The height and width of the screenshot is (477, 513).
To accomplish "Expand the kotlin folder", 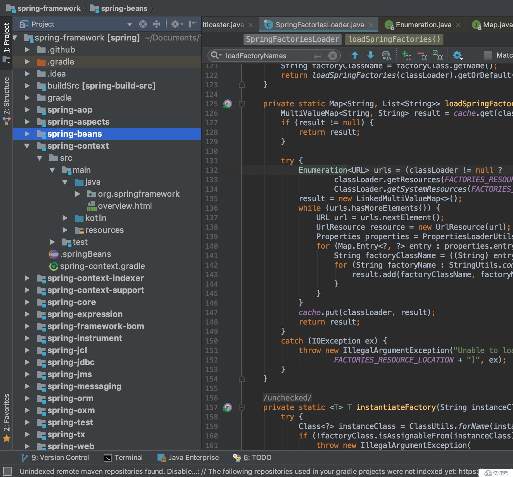I will tap(65, 218).
